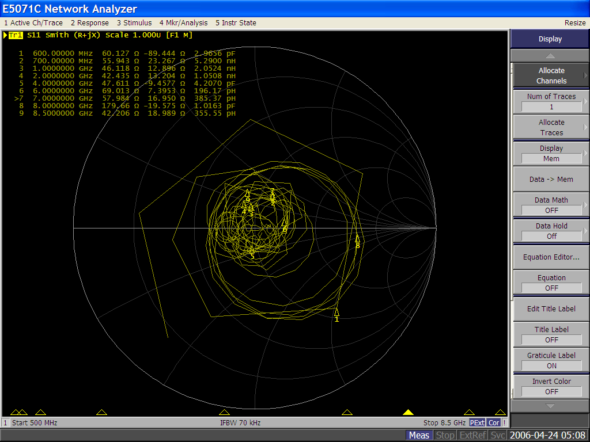Click the Edit Title Label softkey
Viewport: 590px width, 442px height.
click(x=551, y=308)
